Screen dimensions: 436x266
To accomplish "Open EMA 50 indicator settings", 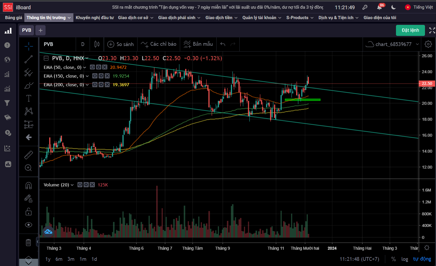I will coord(99,67).
